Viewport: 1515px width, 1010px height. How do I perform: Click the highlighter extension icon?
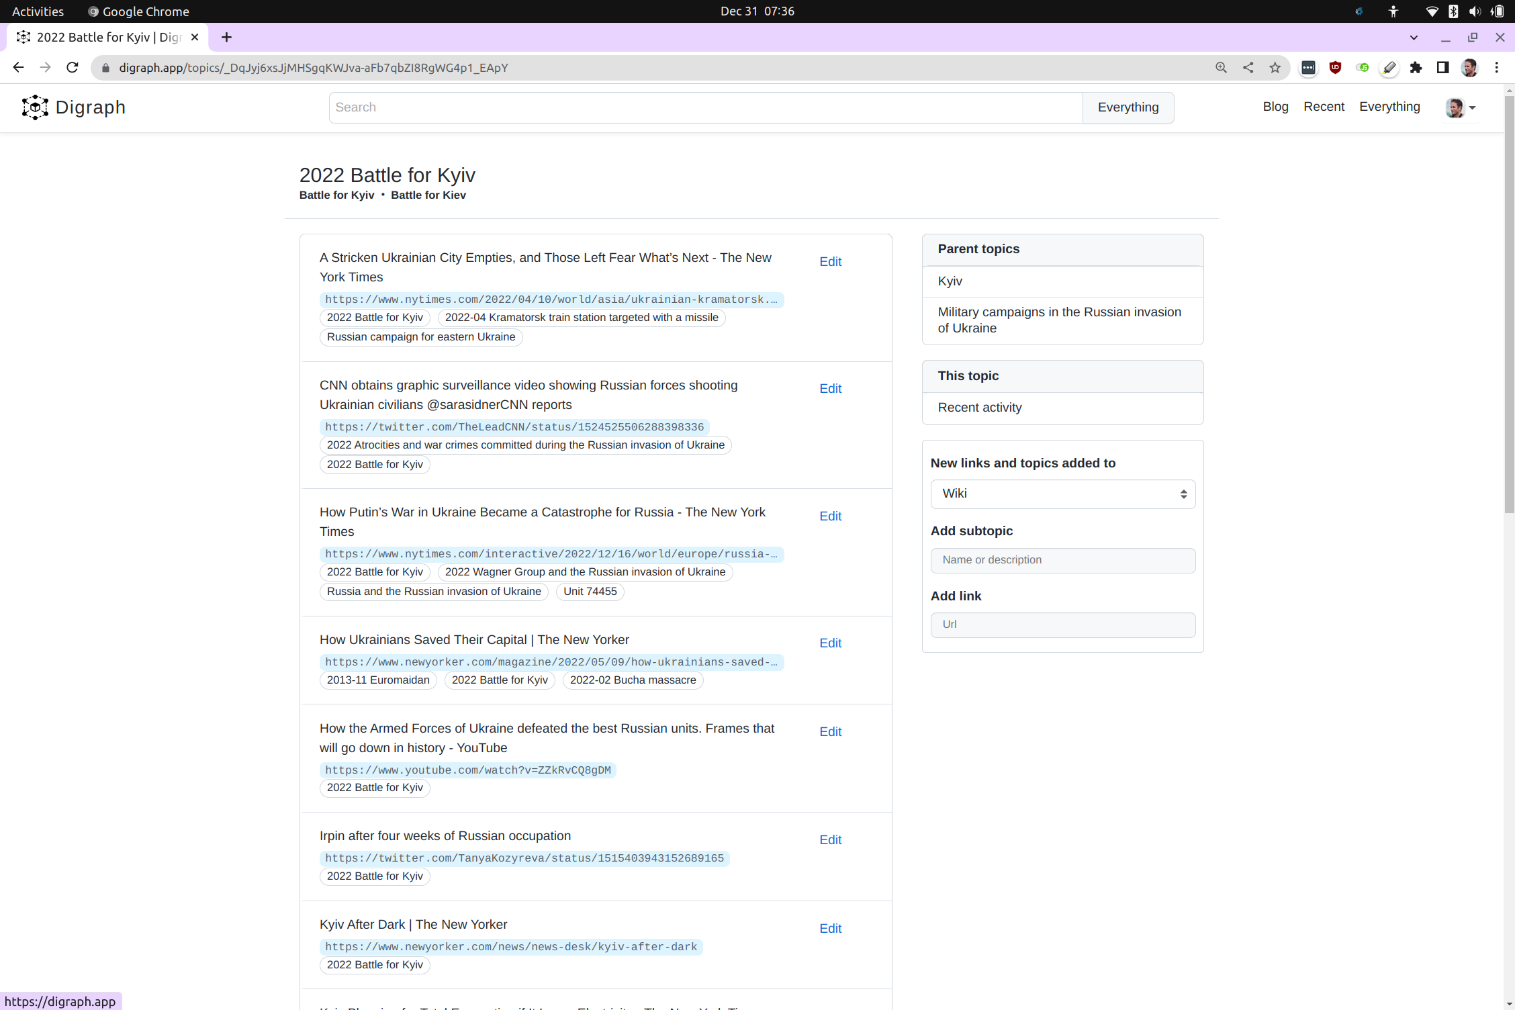tap(1389, 68)
